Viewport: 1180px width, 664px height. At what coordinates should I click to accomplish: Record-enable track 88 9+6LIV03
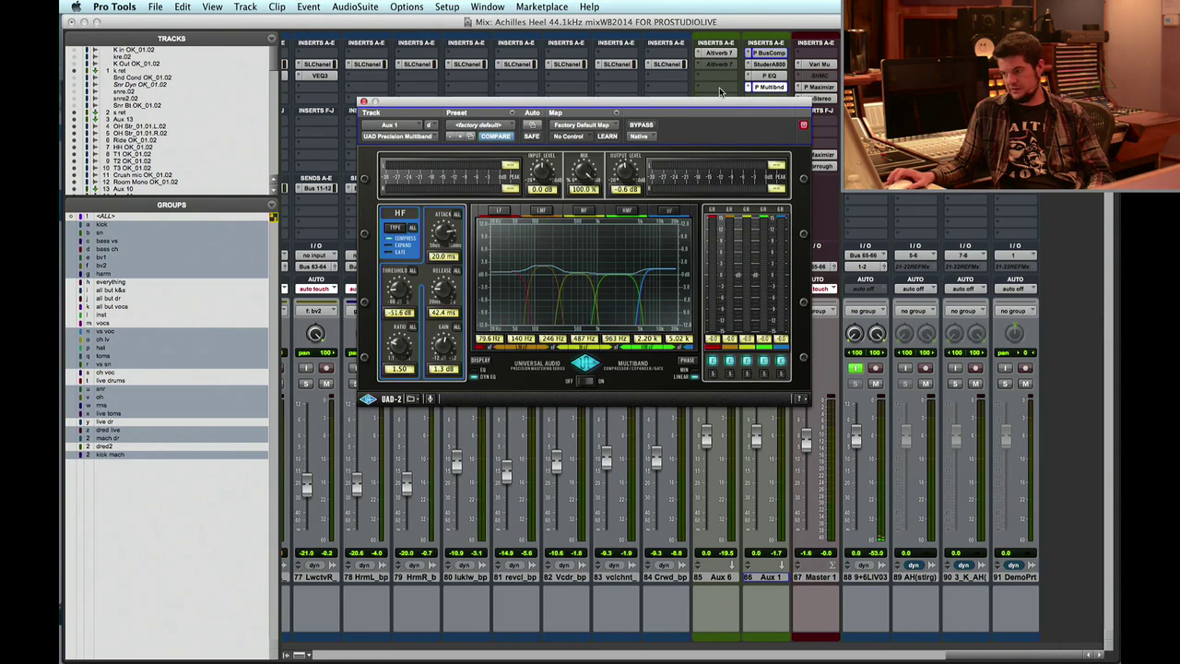click(x=875, y=369)
